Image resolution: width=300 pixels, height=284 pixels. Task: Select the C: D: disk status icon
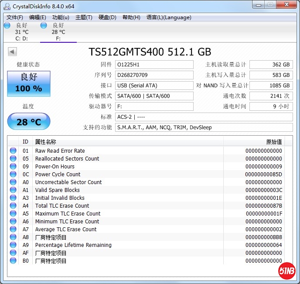tap(7, 26)
